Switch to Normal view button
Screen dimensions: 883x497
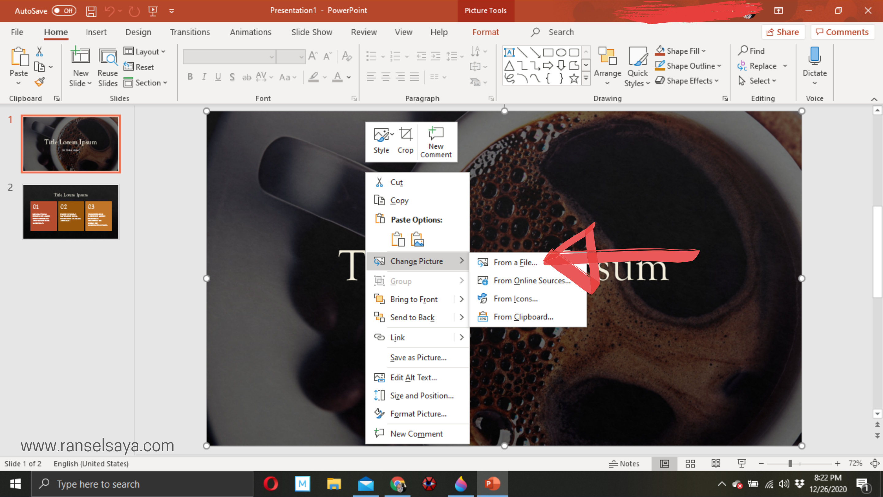coord(664,464)
